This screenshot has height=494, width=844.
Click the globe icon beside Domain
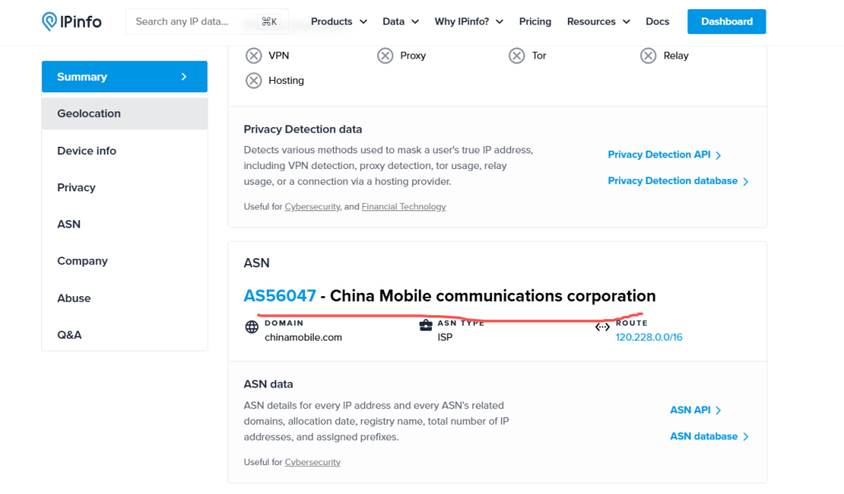coord(251,327)
